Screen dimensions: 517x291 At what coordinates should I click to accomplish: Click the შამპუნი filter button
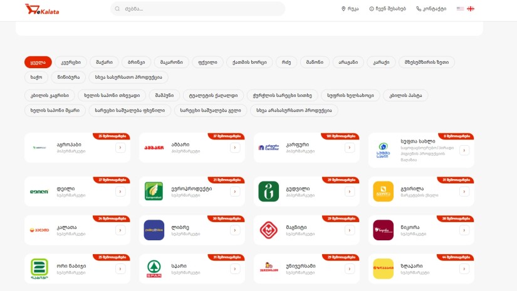pyautogui.click(x=165, y=96)
